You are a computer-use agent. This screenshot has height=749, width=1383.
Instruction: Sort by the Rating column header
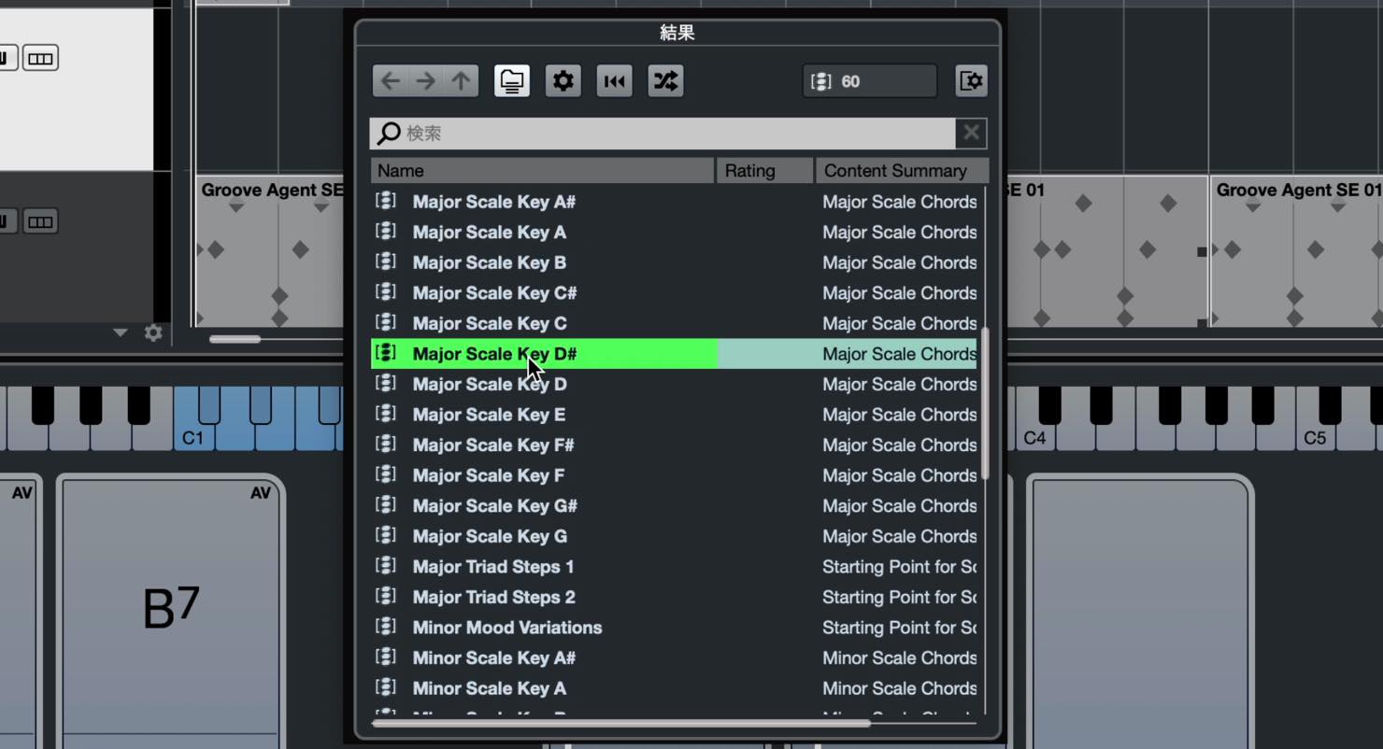(x=765, y=171)
